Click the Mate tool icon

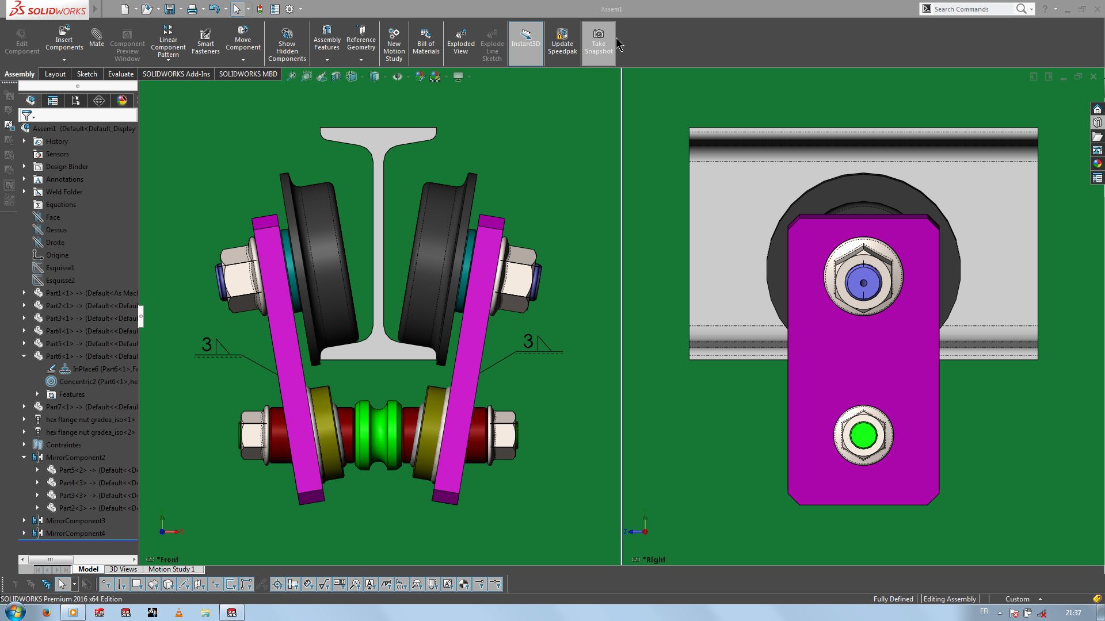pyautogui.click(x=96, y=37)
